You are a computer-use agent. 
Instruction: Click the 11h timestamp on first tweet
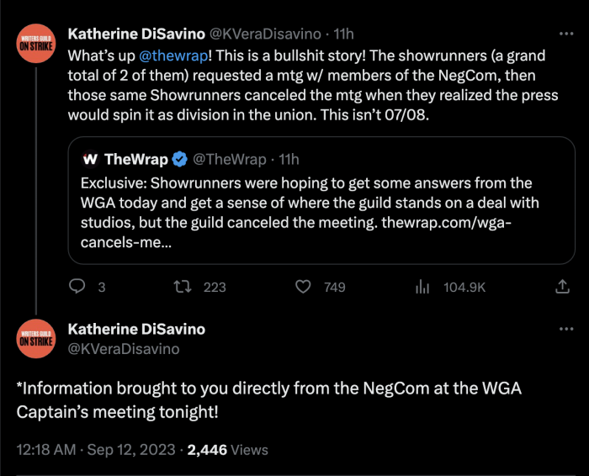[343, 34]
